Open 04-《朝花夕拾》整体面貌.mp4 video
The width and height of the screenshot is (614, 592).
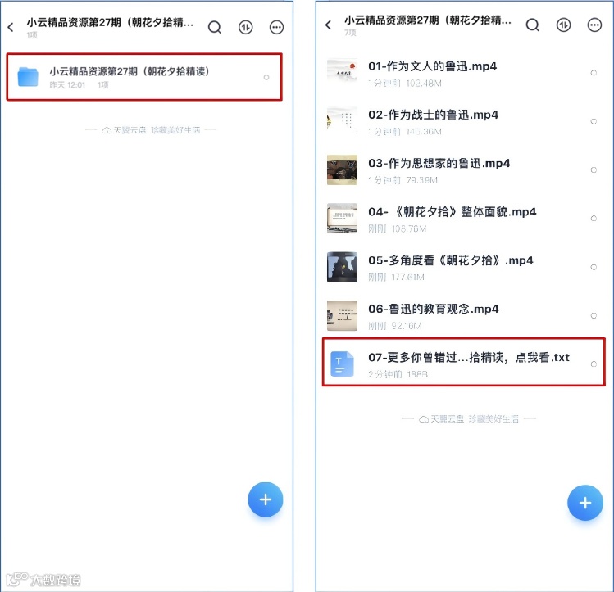464,219
